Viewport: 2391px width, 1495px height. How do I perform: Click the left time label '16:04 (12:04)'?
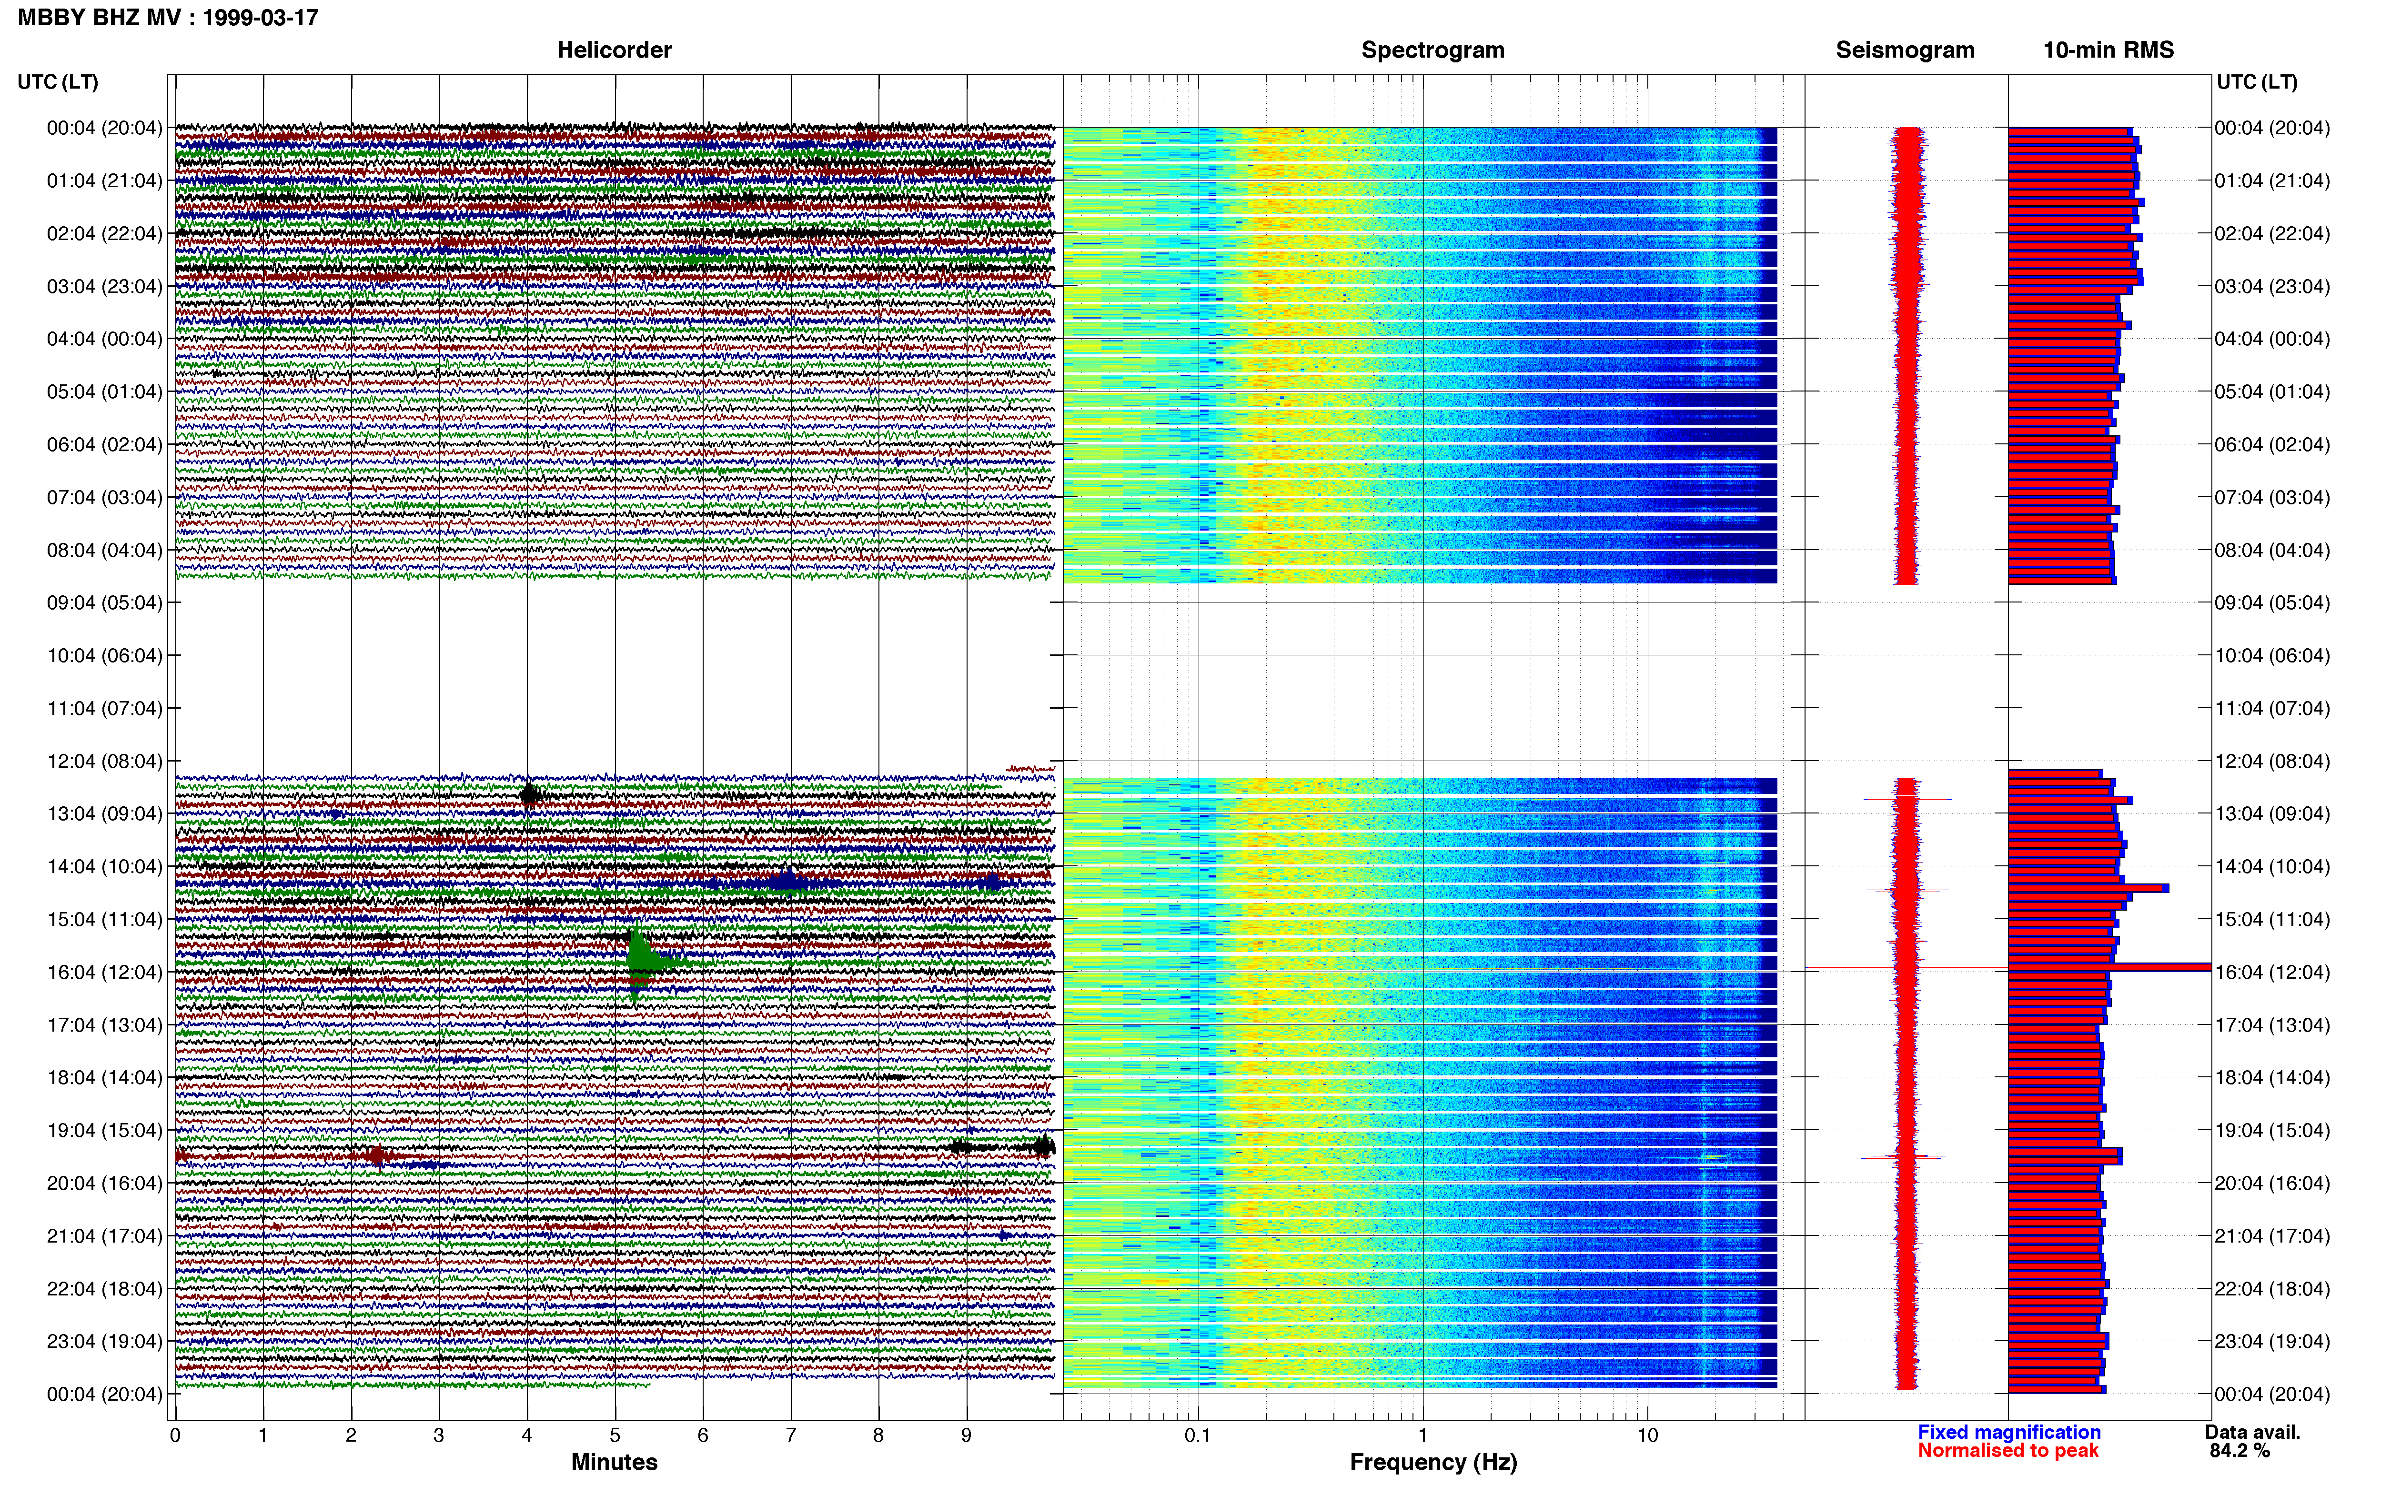pyautogui.click(x=105, y=972)
